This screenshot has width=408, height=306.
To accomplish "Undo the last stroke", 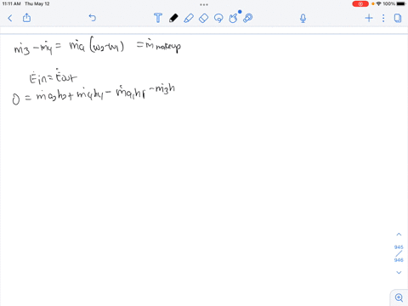I will click(x=93, y=18).
